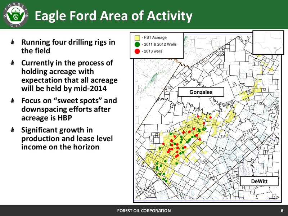This screenshot has height=216, width=288.
Task: Click the Gonzales county label on map
Action: (x=201, y=92)
